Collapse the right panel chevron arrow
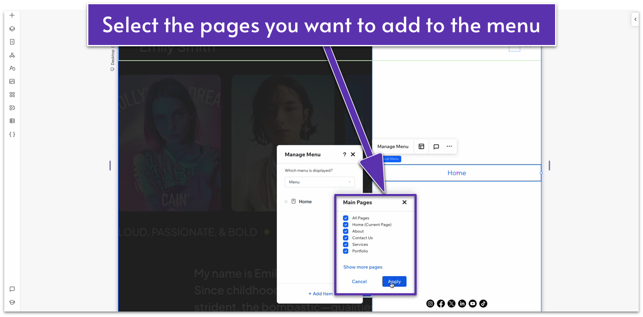Screen dimensions: 643x317 click(x=635, y=19)
